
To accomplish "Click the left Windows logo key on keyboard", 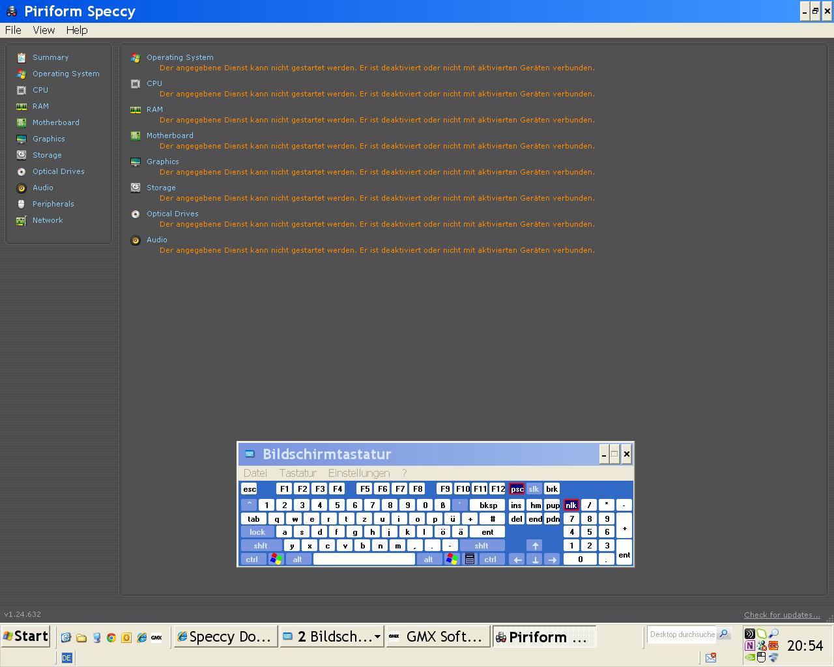I will coord(276,560).
